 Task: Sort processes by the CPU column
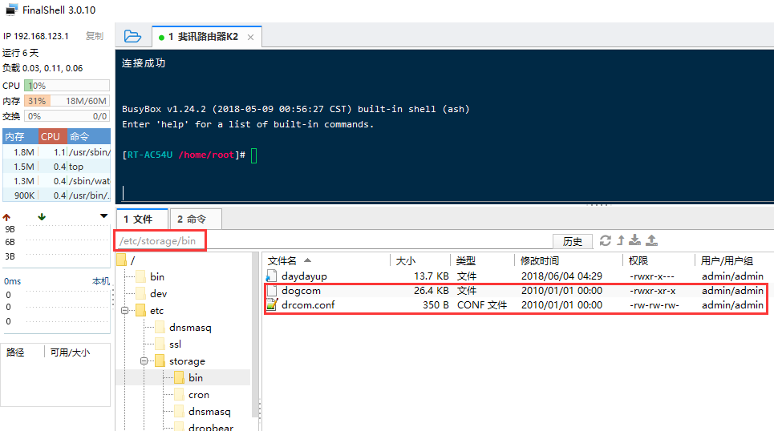(x=51, y=137)
